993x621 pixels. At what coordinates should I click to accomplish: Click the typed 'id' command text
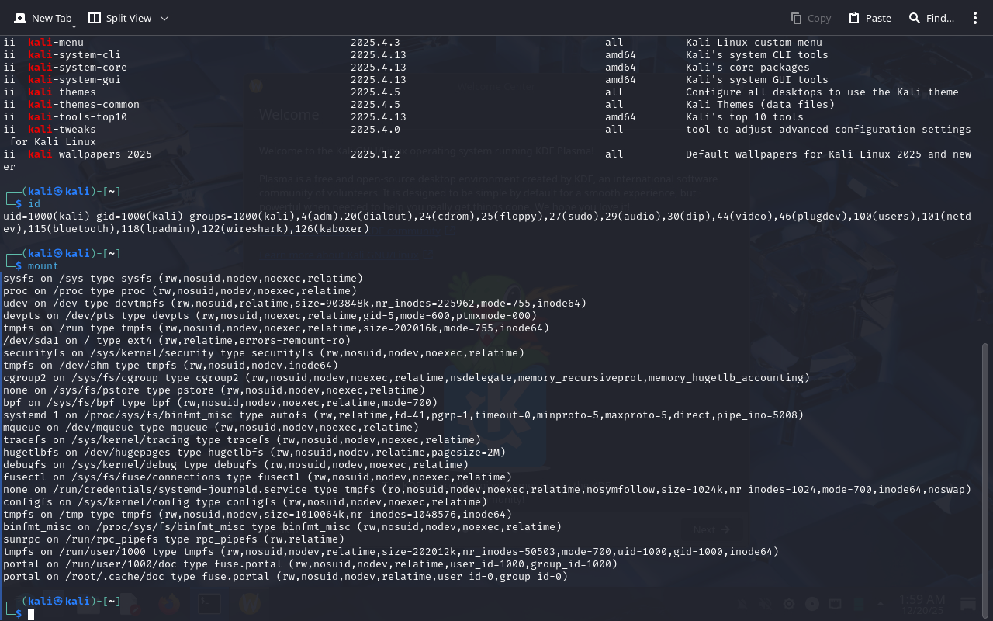click(x=34, y=204)
